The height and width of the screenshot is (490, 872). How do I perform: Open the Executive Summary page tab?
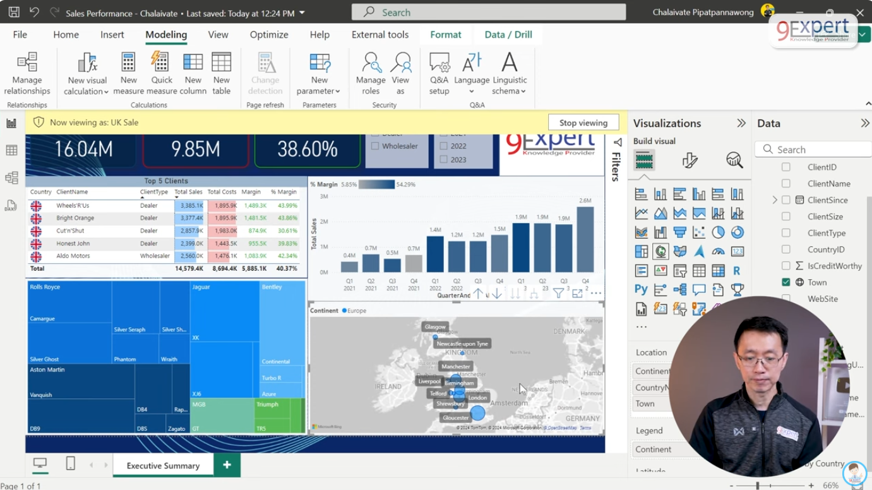tap(163, 465)
